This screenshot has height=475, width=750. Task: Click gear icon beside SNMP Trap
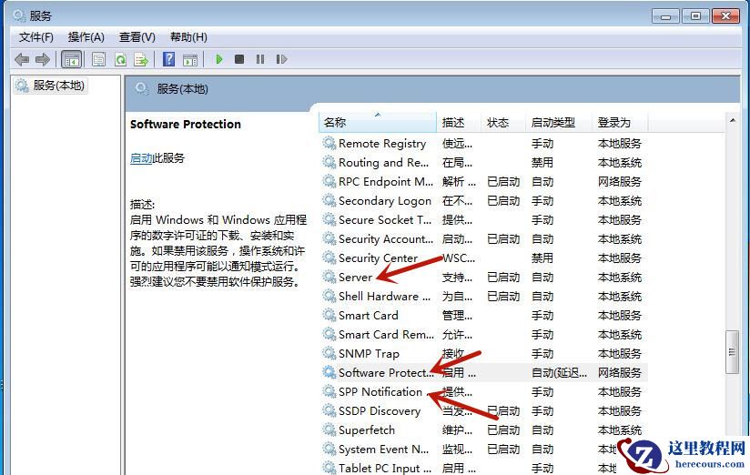click(x=329, y=353)
